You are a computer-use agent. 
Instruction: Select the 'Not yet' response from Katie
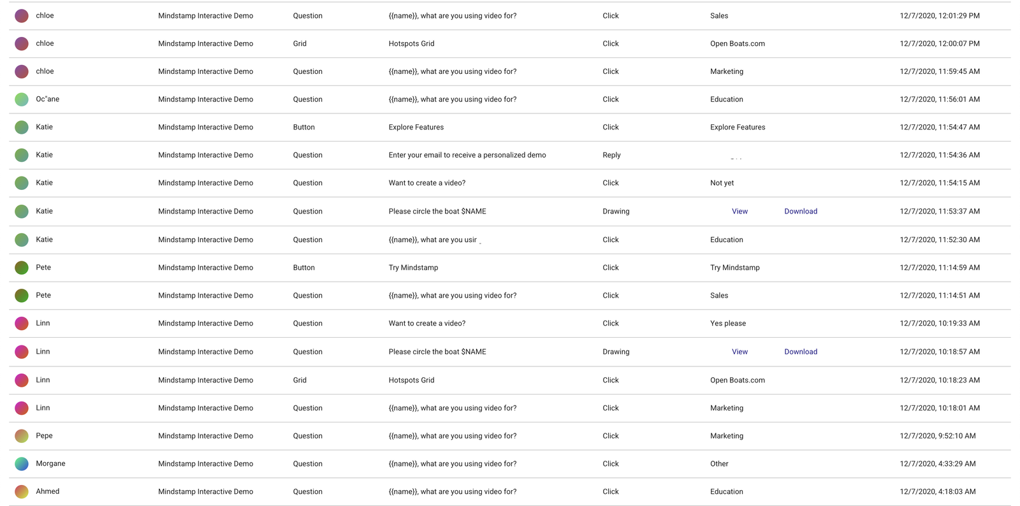(x=722, y=183)
